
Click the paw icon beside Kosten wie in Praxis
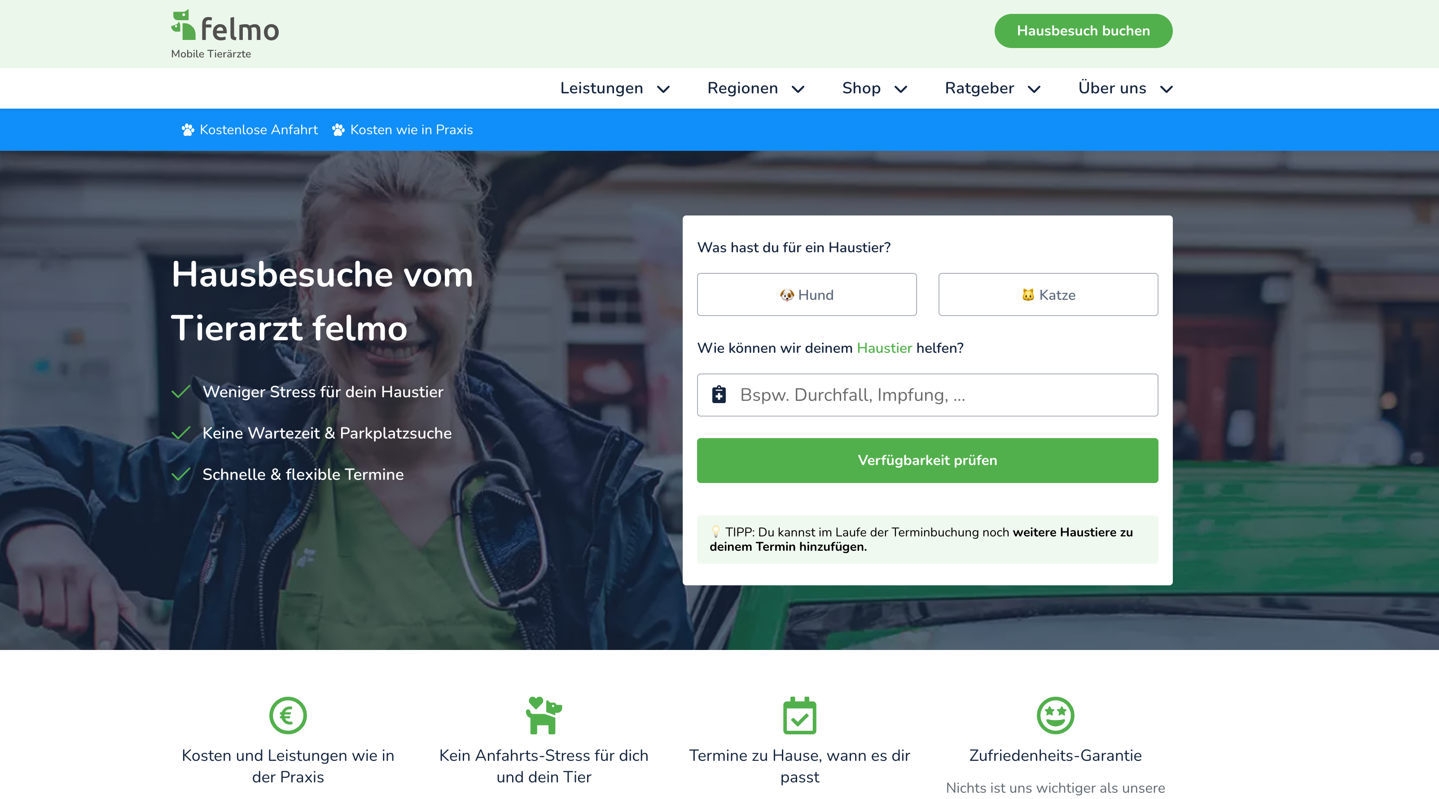click(338, 130)
